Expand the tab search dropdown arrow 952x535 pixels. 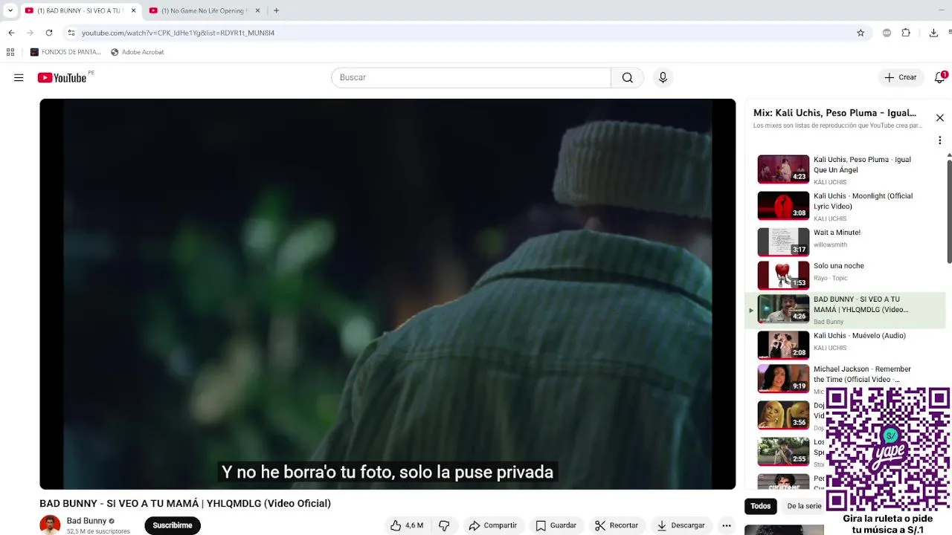tap(10, 10)
